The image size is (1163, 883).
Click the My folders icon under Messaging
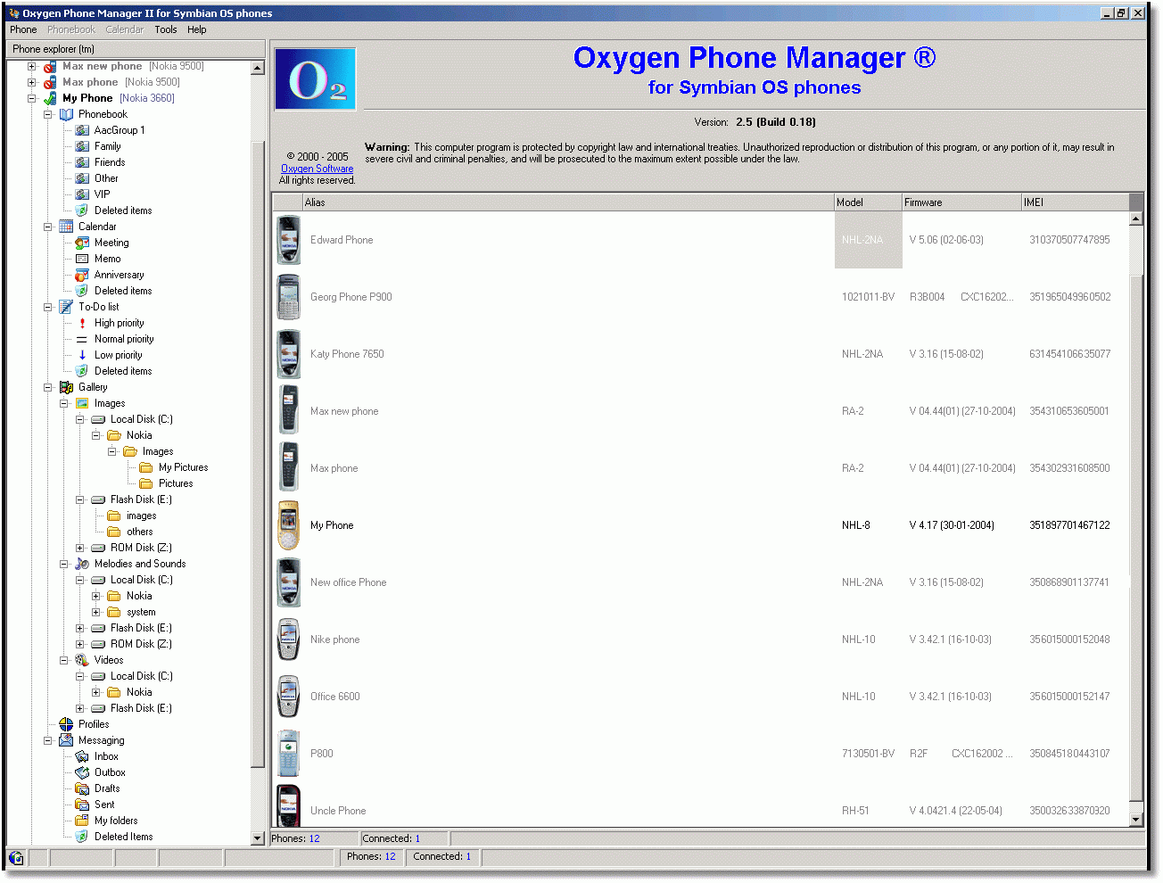pyautogui.click(x=82, y=821)
